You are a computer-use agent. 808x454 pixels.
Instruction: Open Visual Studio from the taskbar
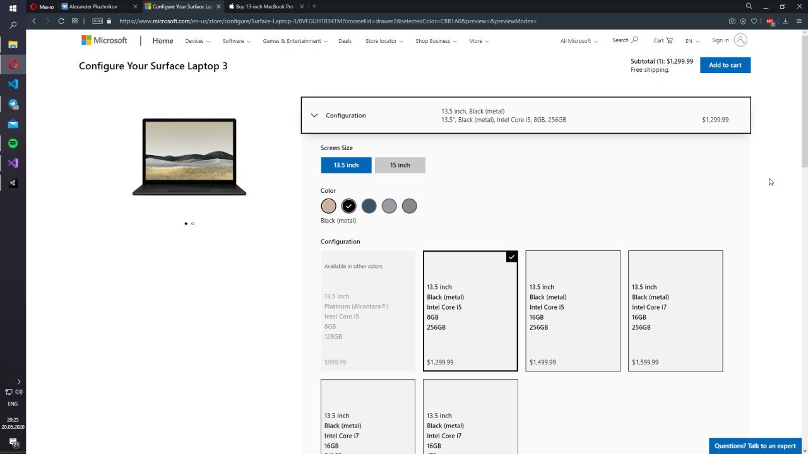13,163
